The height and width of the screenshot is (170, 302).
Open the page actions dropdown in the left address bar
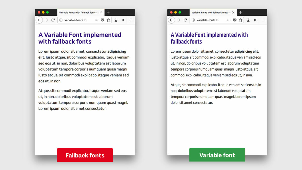coord(96,20)
